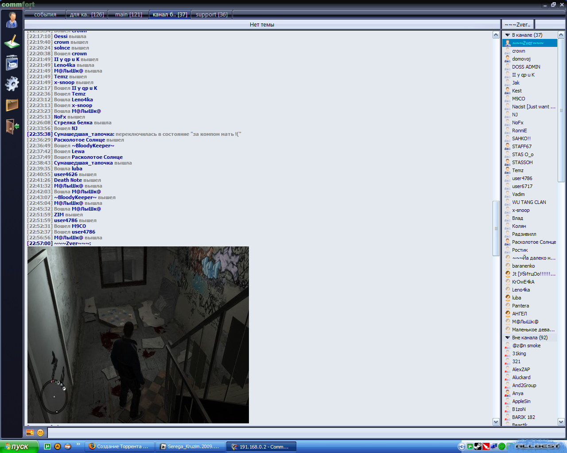Select user 'crown' in the channel list
567x453 pixels.
518,51
